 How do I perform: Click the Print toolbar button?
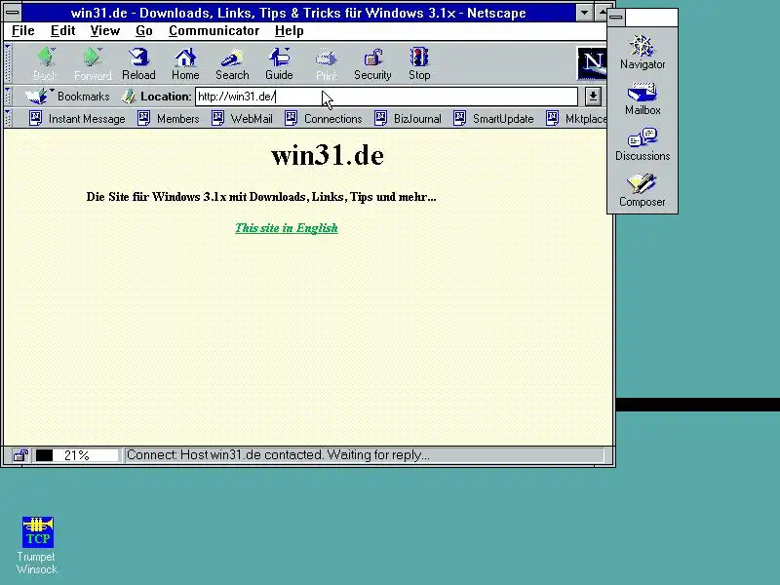coord(326,63)
